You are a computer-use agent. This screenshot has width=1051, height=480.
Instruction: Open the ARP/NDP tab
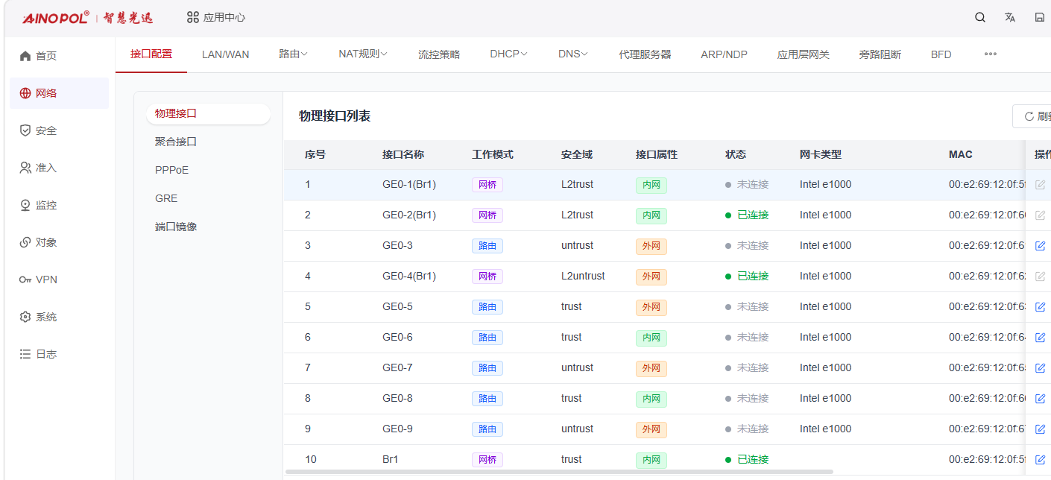click(724, 54)
